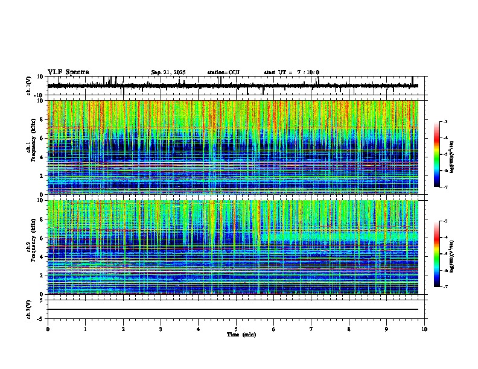Click the '2' kHz tick on ch.1 spectrogram

42,175
